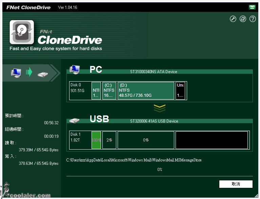260x199 pixels.
Task: Click the 2% progress partition block
Action: pos(109,140)
